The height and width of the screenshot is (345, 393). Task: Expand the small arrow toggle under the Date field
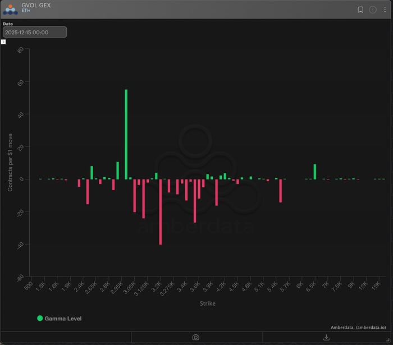coord(3,42)
